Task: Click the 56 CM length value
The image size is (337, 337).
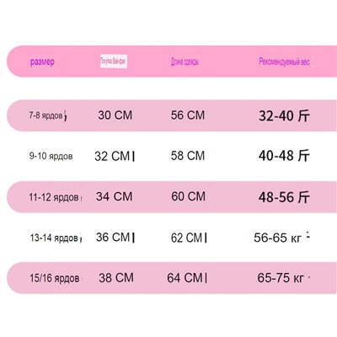Action: (188, 115)
